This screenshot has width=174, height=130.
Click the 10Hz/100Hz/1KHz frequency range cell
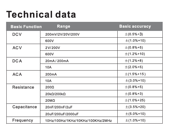(x=78, y=121)
